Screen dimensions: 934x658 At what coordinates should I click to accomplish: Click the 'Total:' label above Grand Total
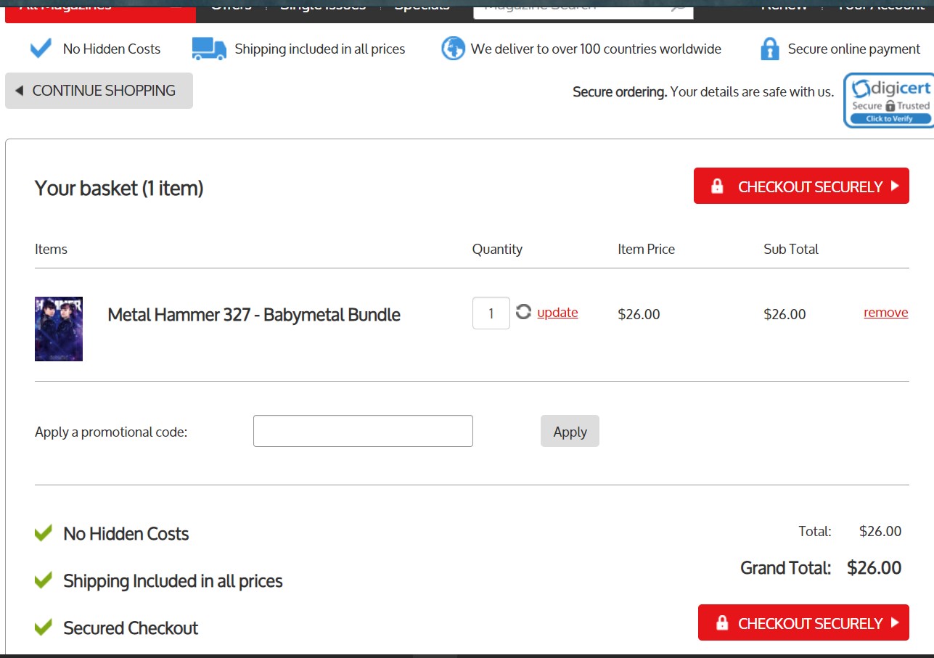coord(815,531)
